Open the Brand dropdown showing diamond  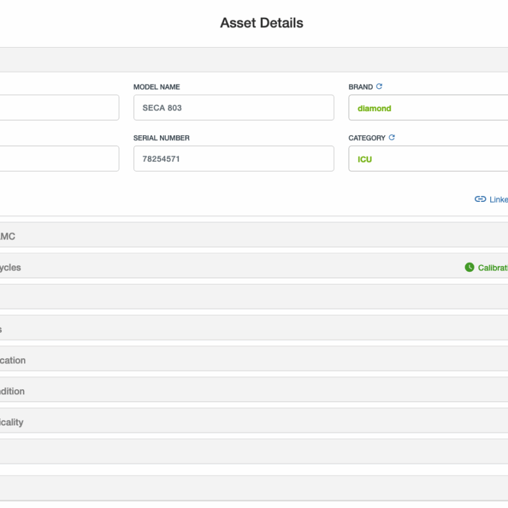428,107
